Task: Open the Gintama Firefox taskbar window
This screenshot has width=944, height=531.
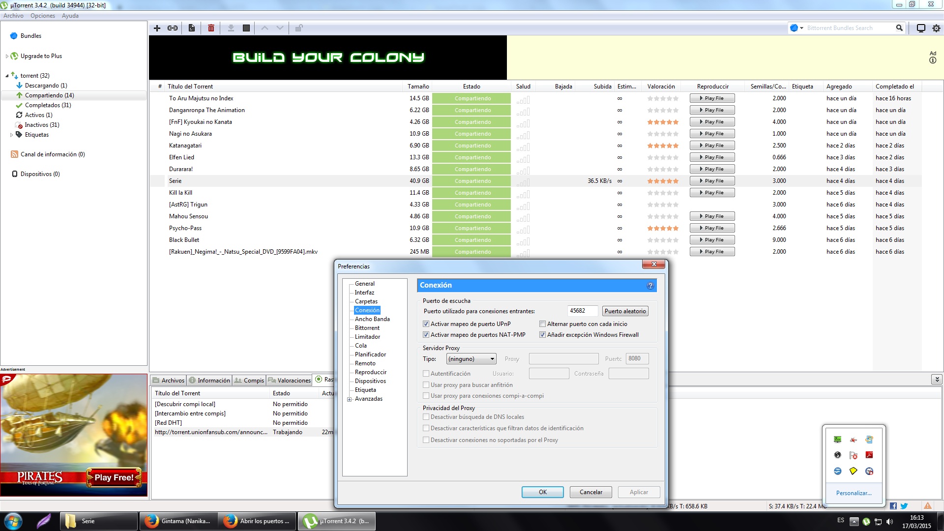Action: (x=178, y=521)
